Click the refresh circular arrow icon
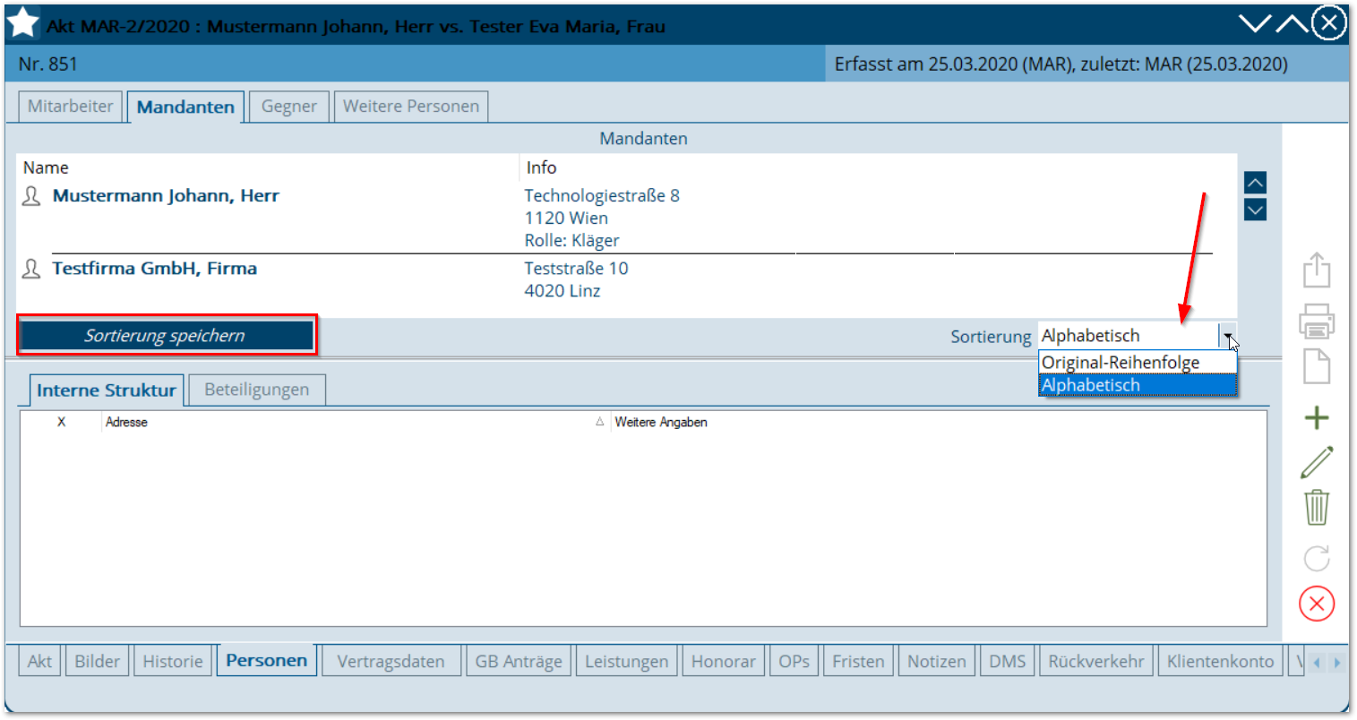The width and height of the screenshot is (1357, 720). (x=1317, y=559)
